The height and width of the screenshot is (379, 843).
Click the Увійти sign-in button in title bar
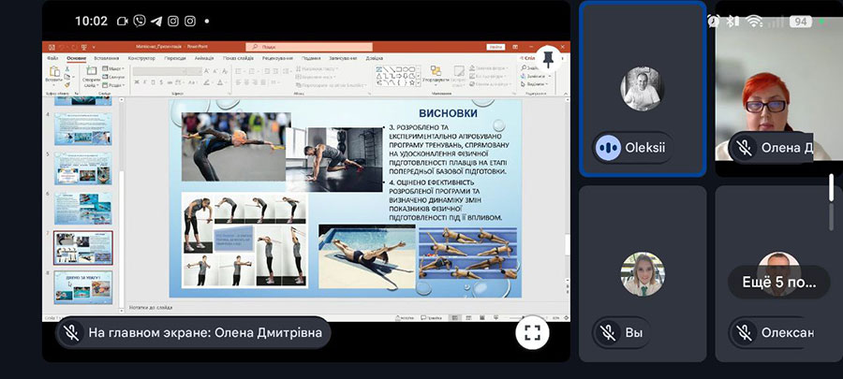495,47
